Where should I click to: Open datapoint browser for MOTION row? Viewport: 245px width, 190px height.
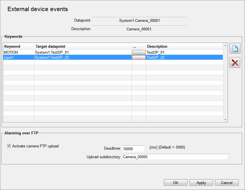[139, 52]
